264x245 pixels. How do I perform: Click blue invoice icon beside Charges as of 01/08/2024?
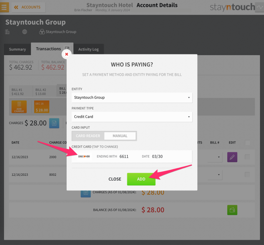coord(86,193)
